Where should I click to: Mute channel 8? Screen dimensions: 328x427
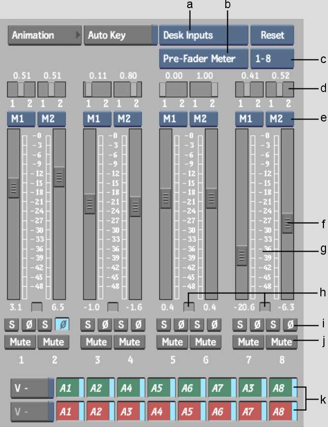[x=279, y=341]
